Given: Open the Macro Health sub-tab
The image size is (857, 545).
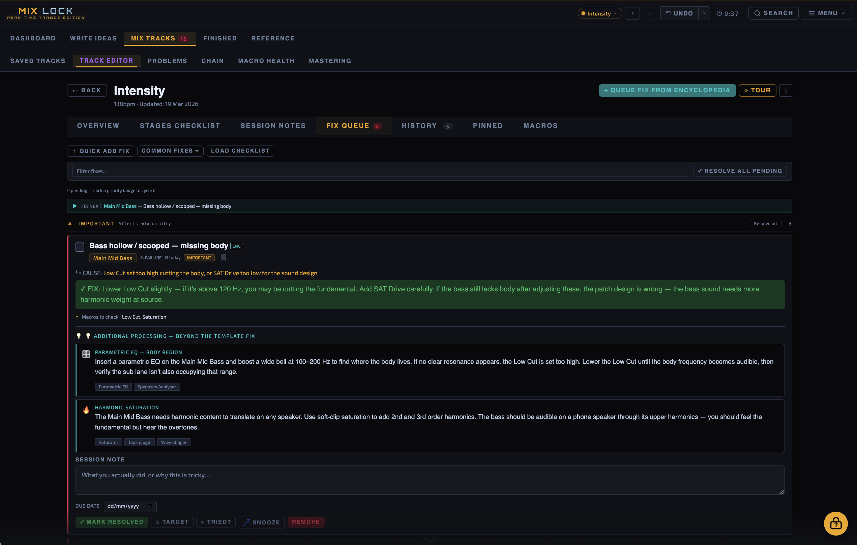Looking at the screenshot, I should pyautogui.click(x=266, y=61).
